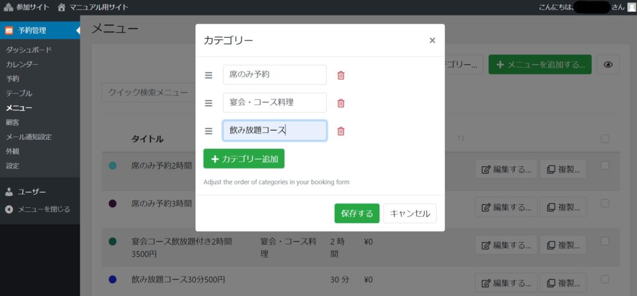Screen dimensions: 637x296
Task: Go to メール通知設定 in sidebar
Action: [29, 137]
